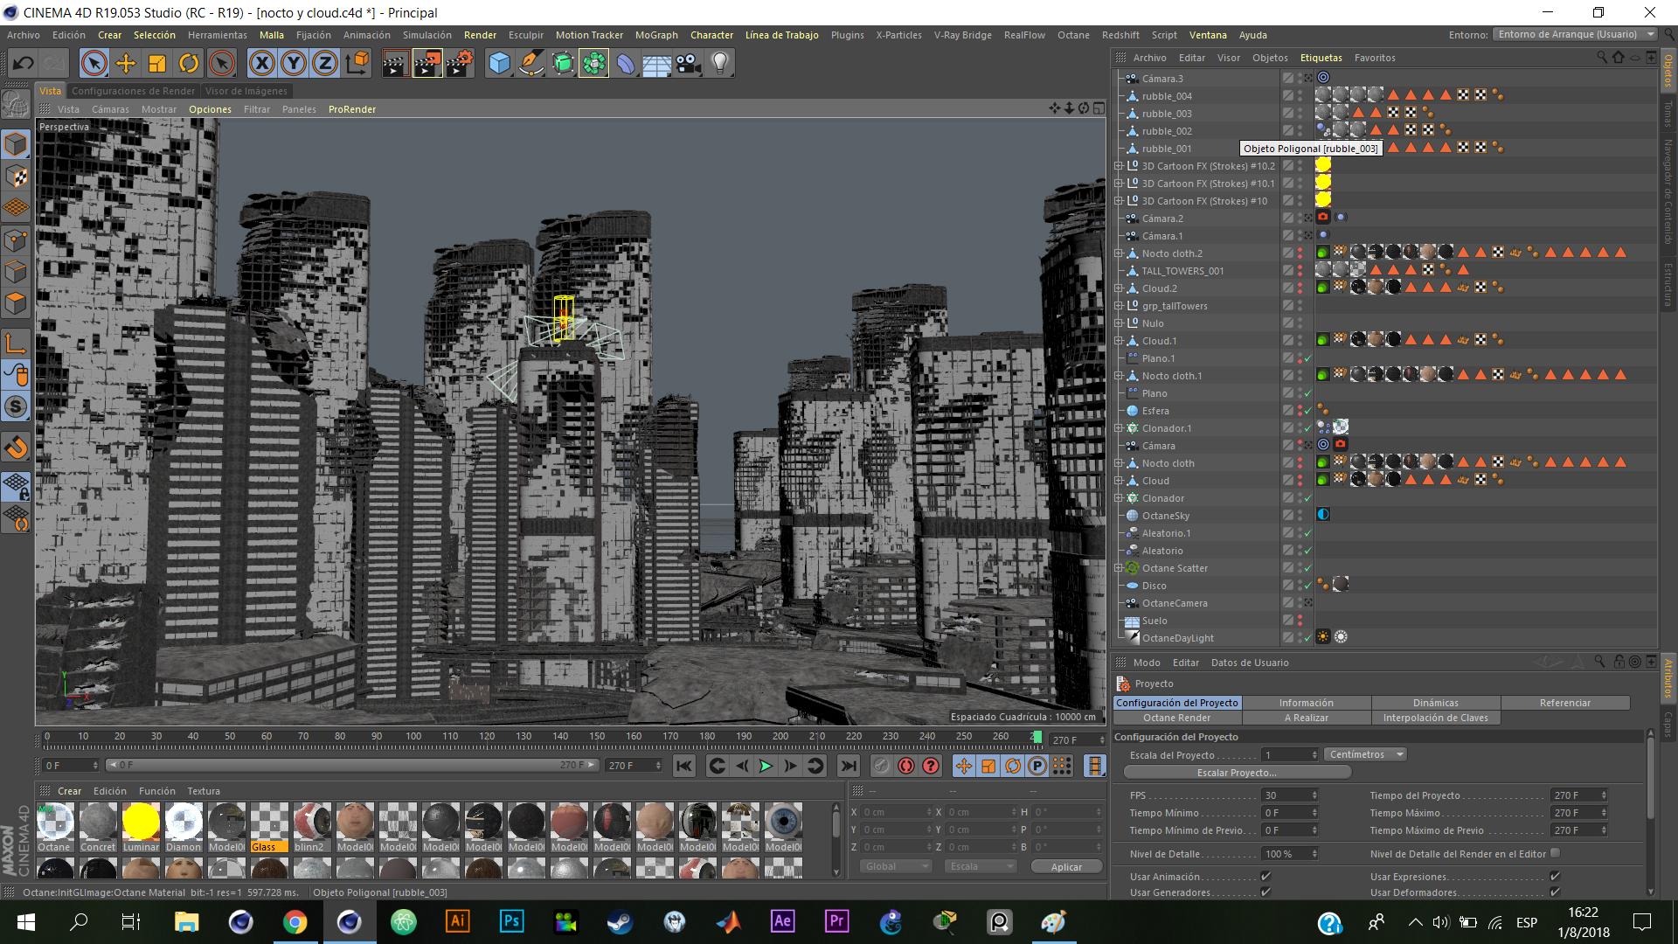Open the Edit Render Settings icon
Screen dimensions: 1678x944
coord(459,63)
